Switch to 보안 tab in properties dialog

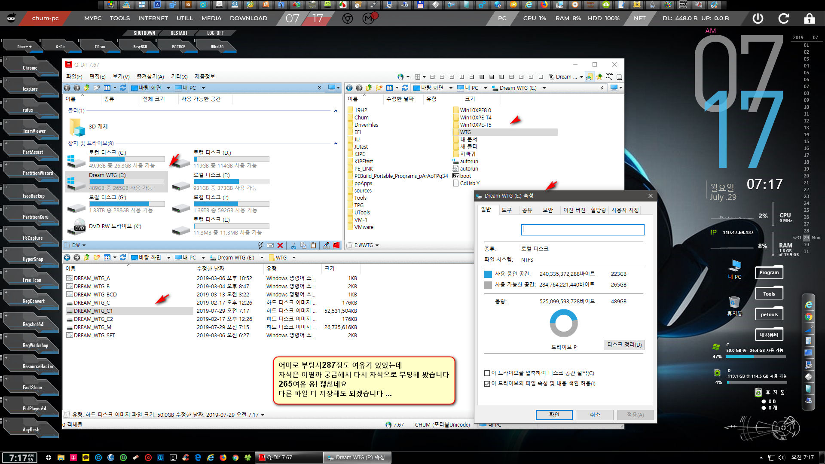point(548,210)
